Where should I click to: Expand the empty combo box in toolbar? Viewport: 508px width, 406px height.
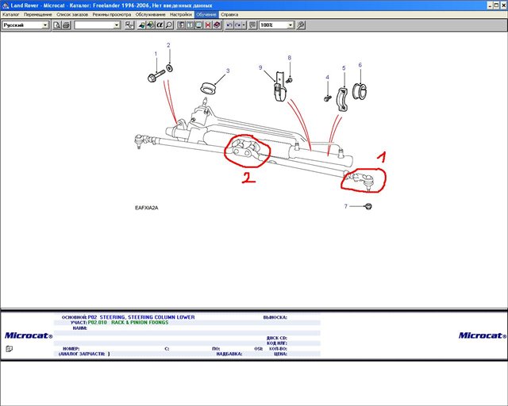117,25
